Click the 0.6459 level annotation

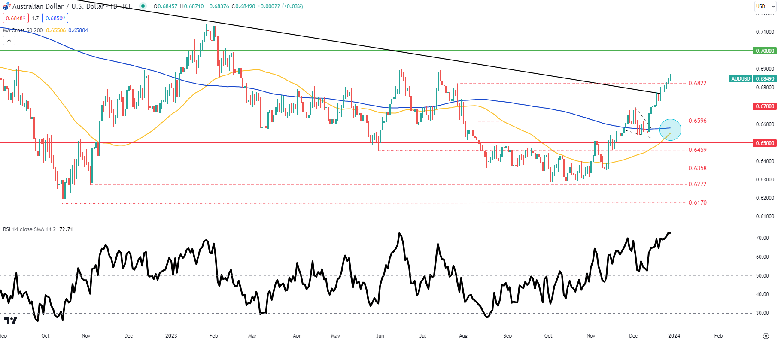tap(698, 150)
